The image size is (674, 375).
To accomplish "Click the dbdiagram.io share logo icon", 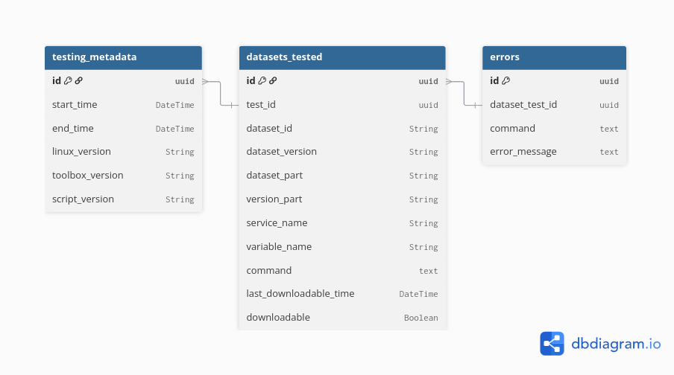I will pos(552,343).
